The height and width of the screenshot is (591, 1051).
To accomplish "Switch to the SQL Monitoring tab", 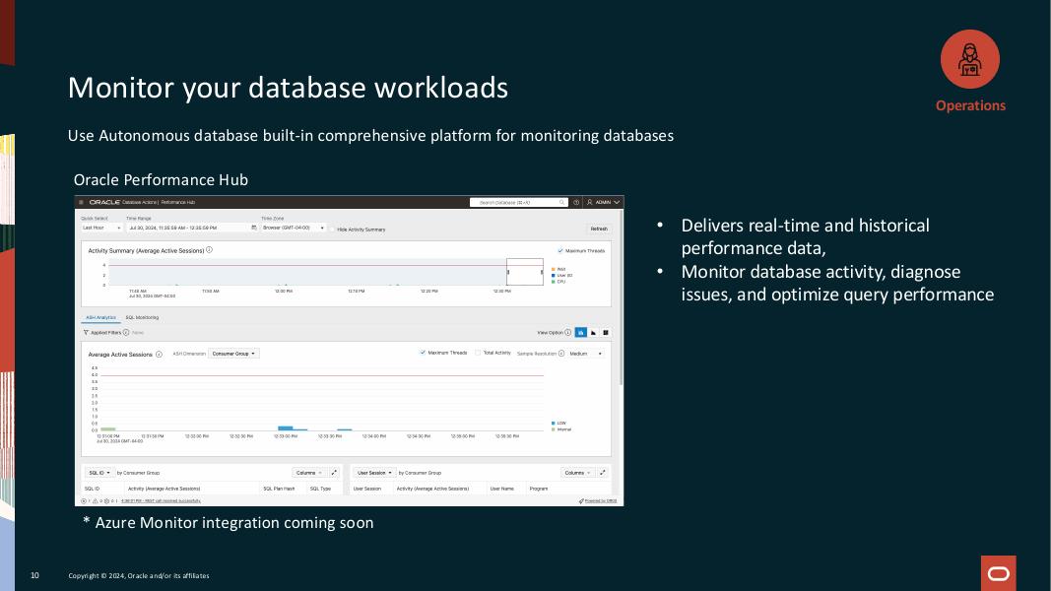I will (x=142, y=317).
